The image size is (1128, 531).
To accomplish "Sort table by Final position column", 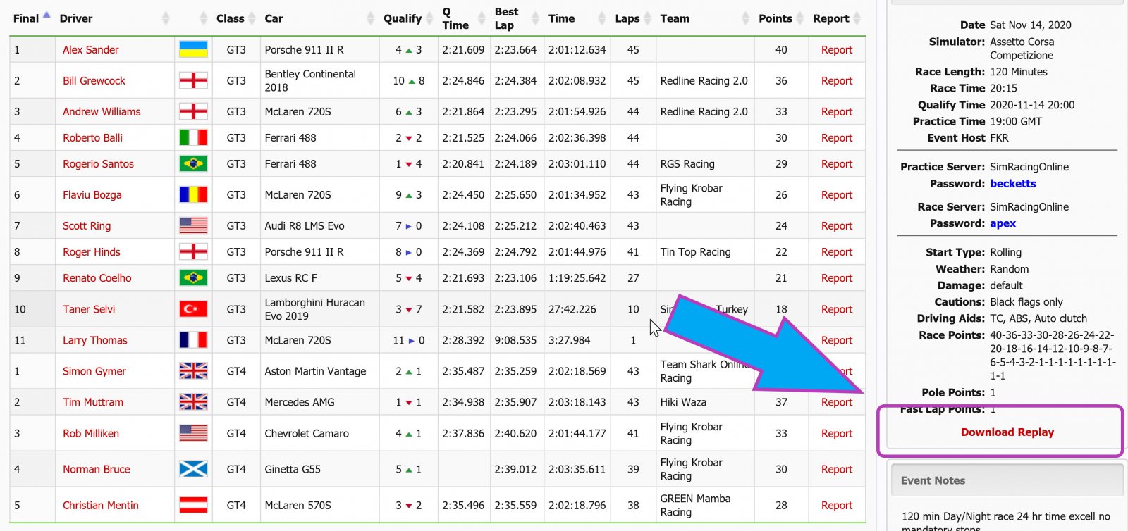I will coord(27,18).
